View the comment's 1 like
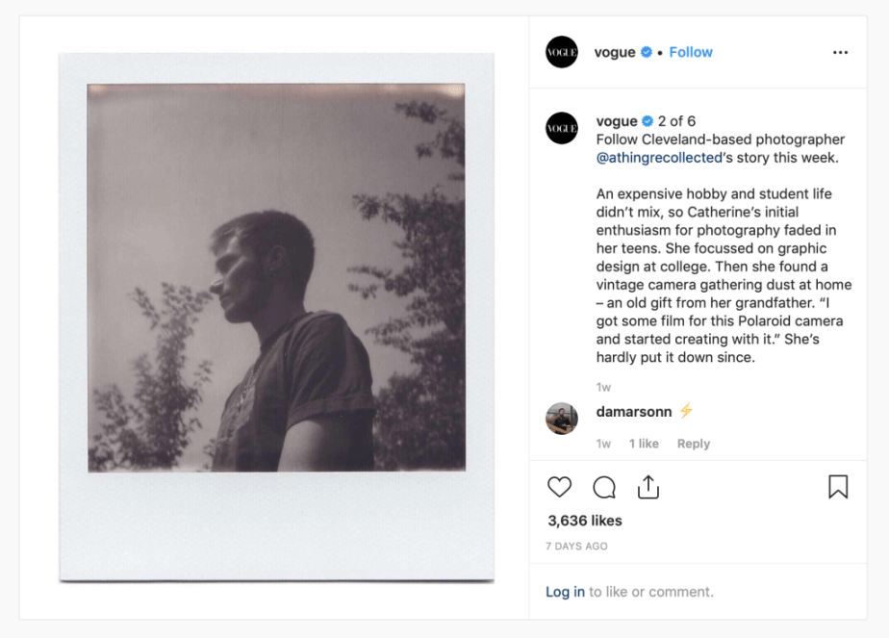The width and height of the screenshot is (889, 638). 644,444
